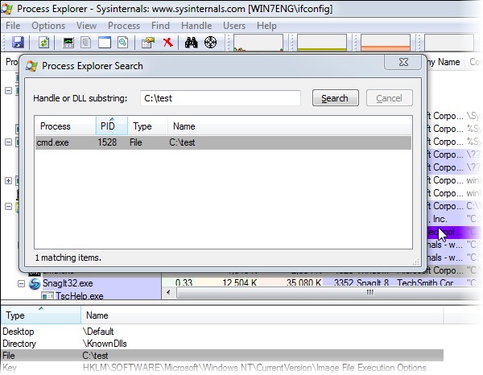Open the Process menu
Screen dimensions: 483x375
124,26
